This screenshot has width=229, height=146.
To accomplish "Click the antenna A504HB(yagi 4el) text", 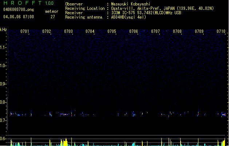I will click(129, 17).
